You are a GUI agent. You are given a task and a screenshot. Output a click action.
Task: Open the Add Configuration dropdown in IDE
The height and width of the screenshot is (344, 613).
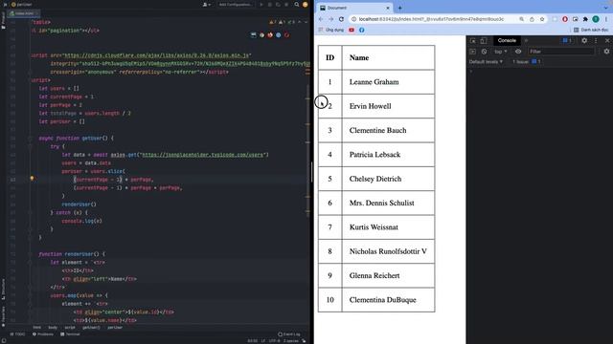236,5
